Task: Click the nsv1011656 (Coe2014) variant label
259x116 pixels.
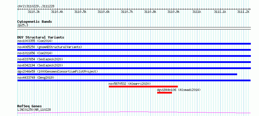Action: tap(35, 53)
